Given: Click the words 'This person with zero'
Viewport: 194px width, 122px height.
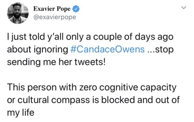Looking at the screenshot, I should (52, 87).
